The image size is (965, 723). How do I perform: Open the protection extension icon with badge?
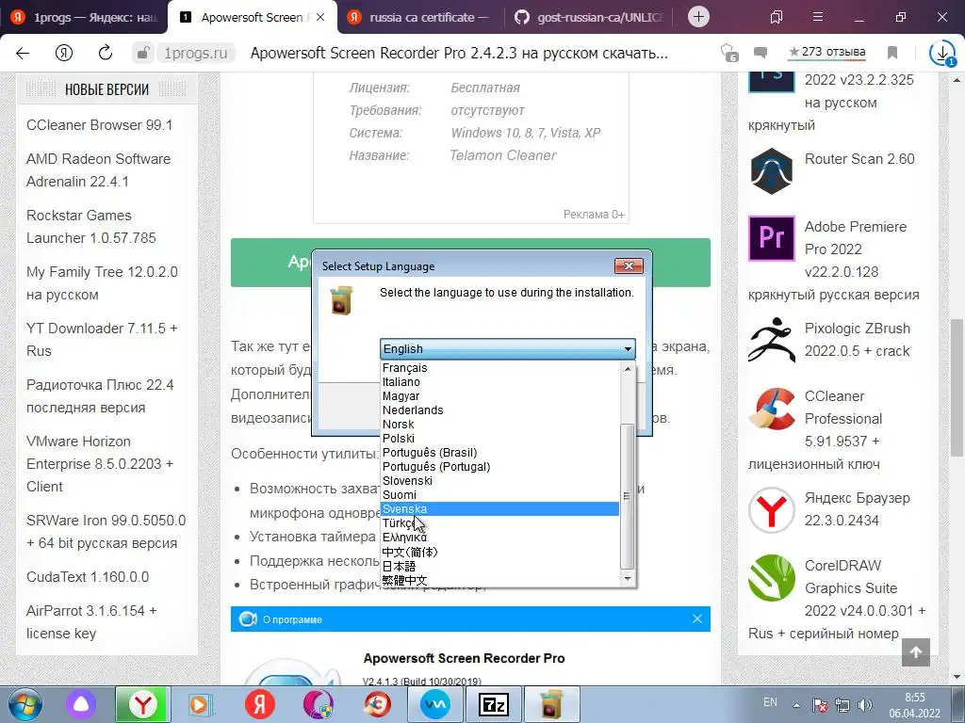coord(728,53)
